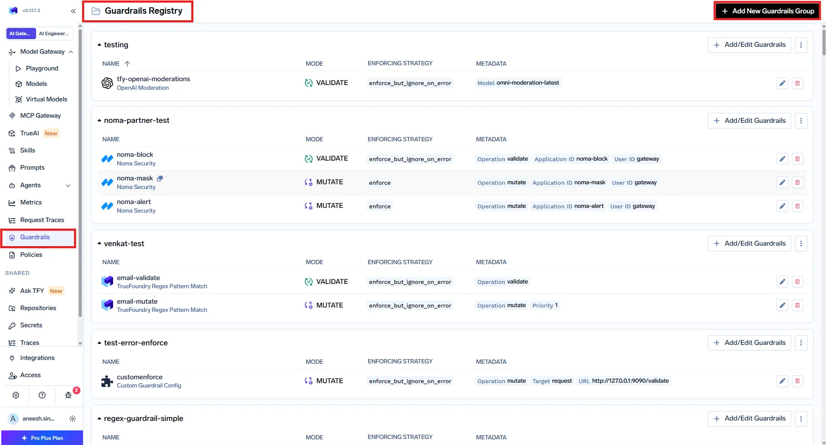Open more options for regex-guardrail-simple group
The width and height of the screenshot is (826, 445).
(x=801, y=418)
